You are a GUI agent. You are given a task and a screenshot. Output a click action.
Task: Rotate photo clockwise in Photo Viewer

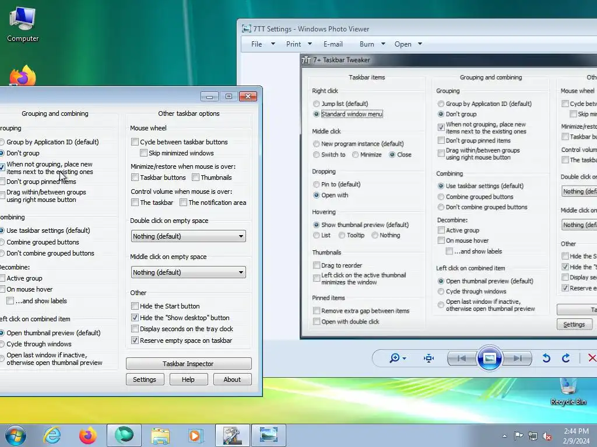pos(566,358)
